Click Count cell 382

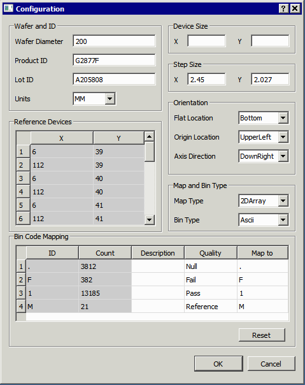105,280
